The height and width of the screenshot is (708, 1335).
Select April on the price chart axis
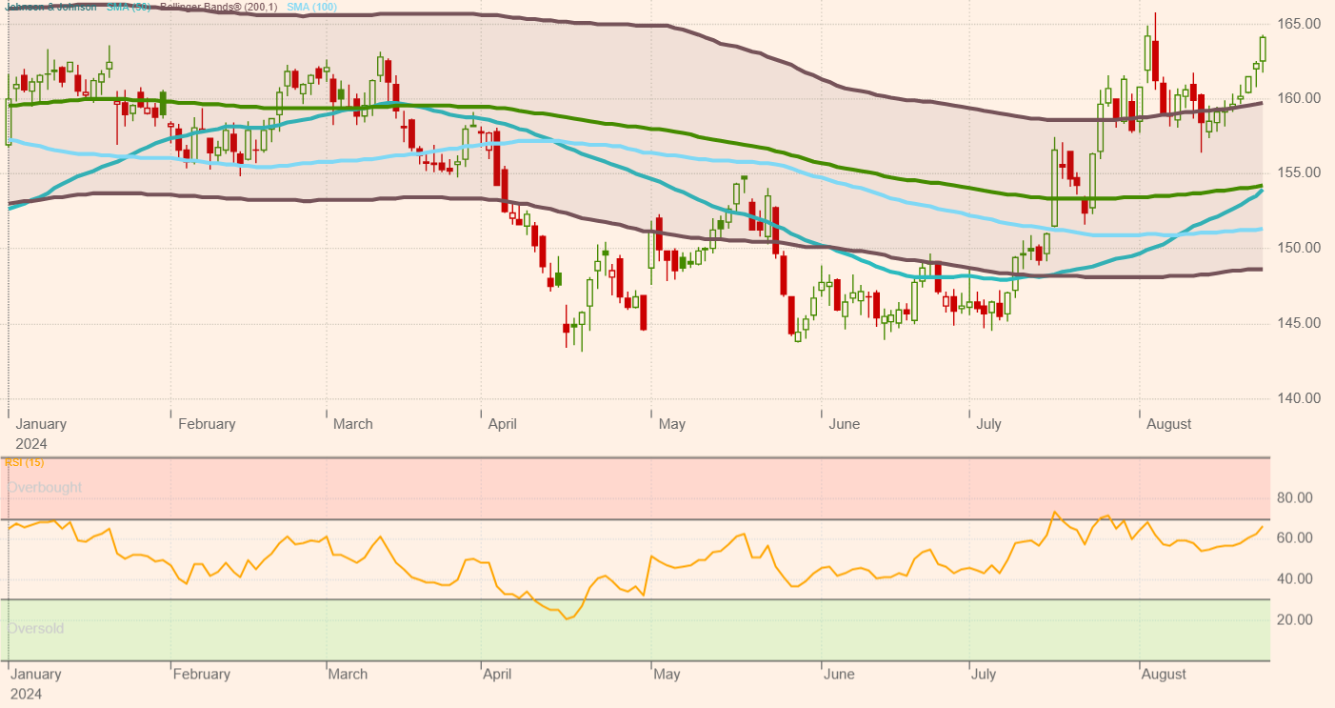point(502,424)
